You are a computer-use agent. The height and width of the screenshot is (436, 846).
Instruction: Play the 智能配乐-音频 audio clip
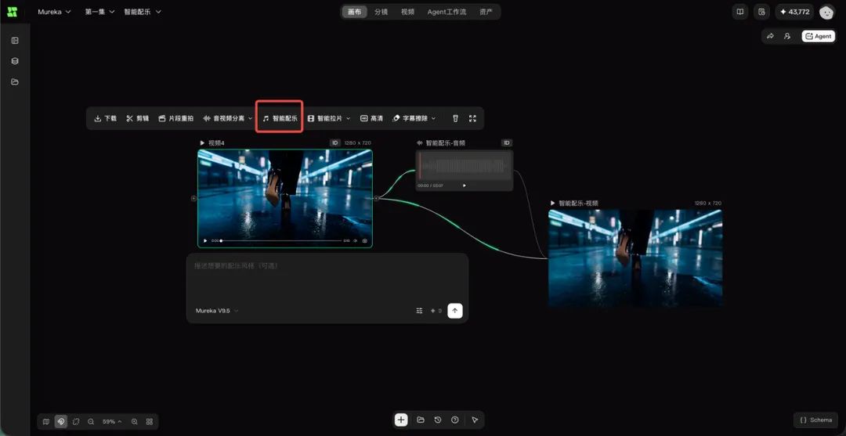[x=465, y=186]
